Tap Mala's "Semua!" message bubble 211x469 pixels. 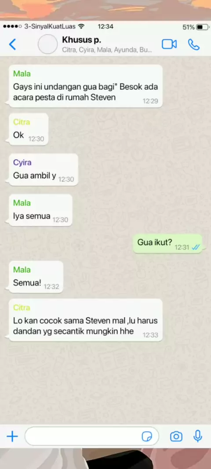(36, 277)
